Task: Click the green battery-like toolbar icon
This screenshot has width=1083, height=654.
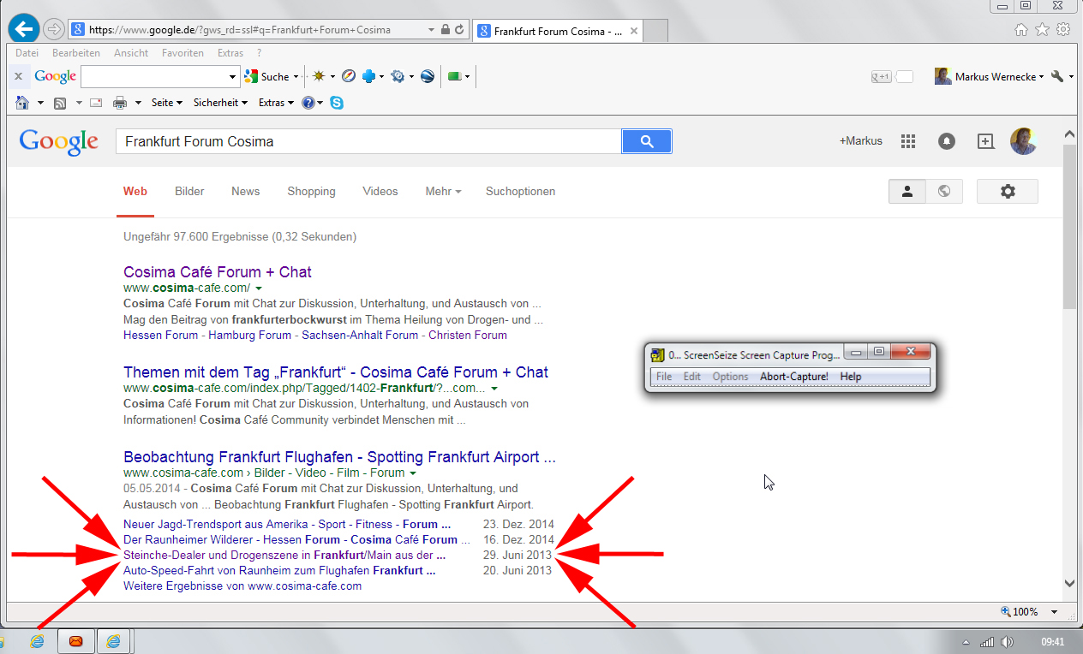Action: pyautogui.click(x=455, y=76)
